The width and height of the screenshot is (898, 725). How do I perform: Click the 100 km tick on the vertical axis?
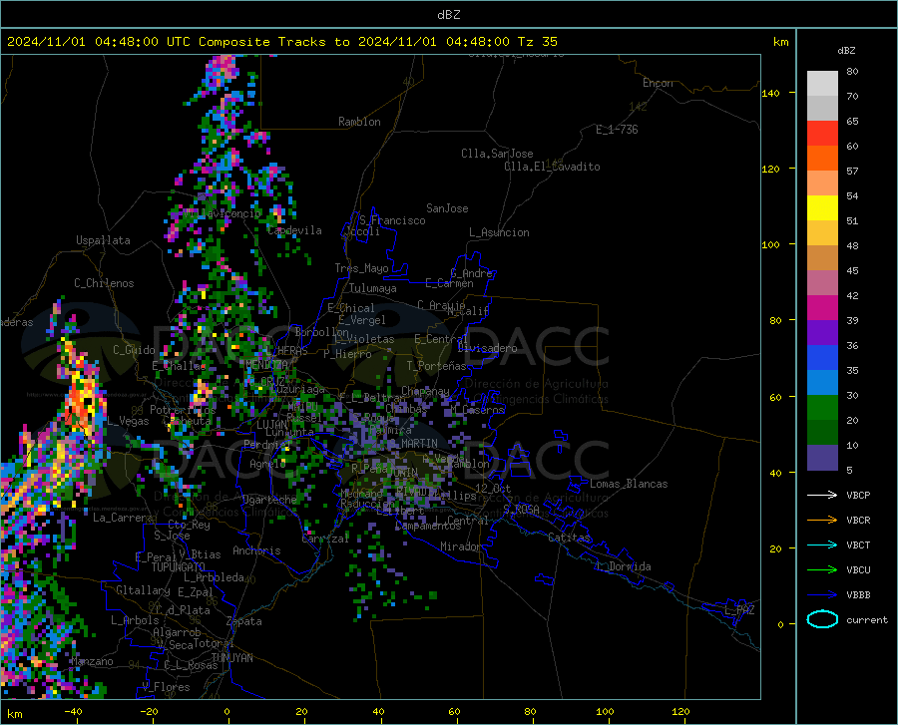coord(771,244)
